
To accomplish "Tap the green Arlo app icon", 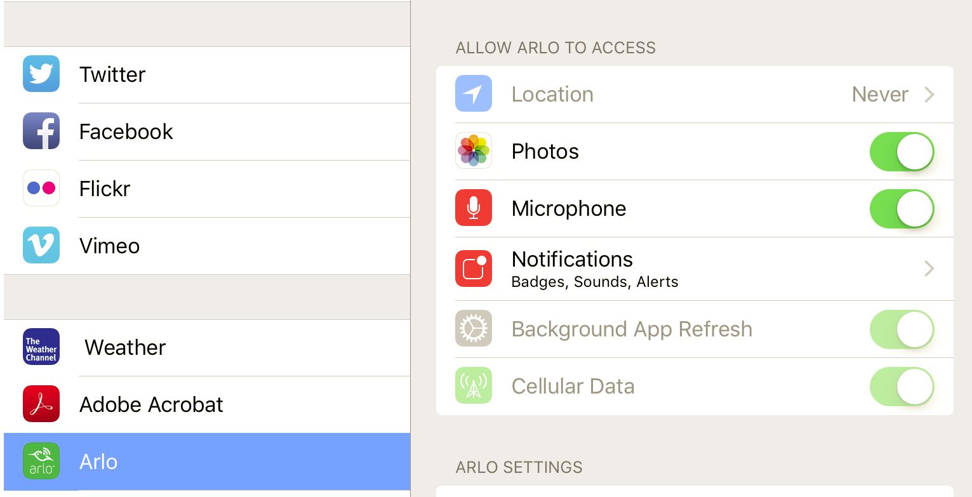I will (x=41, y=461).
